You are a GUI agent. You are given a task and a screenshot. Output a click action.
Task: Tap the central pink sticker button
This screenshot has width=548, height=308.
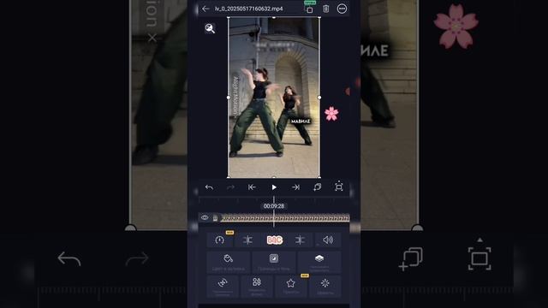tap(274, 240)
